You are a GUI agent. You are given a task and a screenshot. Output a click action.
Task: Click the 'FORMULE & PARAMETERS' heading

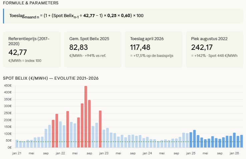click(31, 3)
